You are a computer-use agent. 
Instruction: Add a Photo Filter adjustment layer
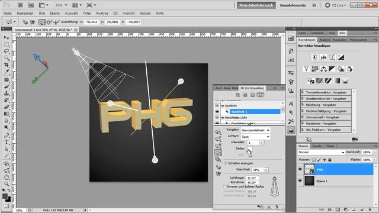(x=341, y=69)
